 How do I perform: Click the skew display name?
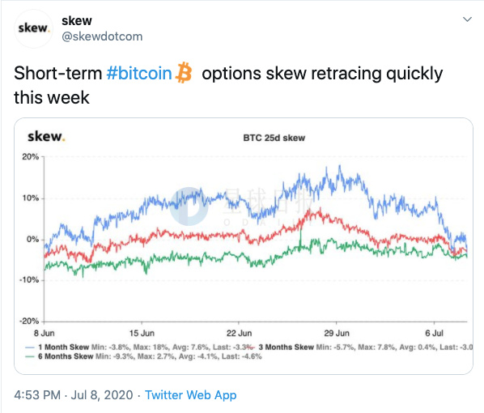(77, 21)
